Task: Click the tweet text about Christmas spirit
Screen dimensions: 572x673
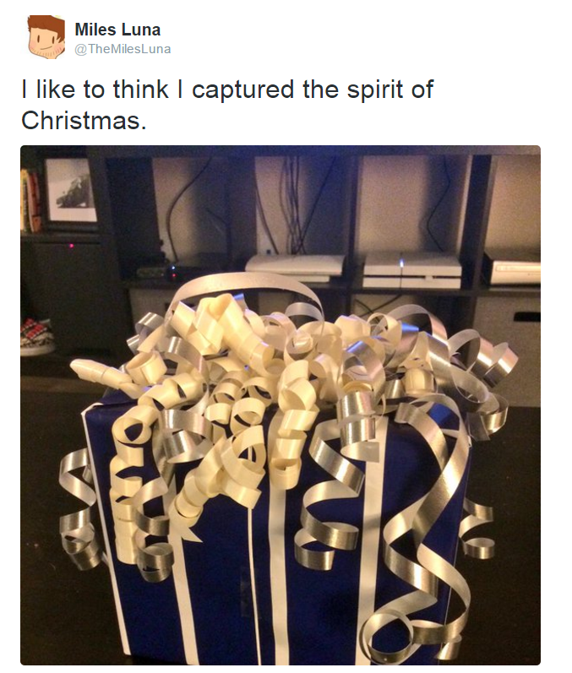Action: 227,105
